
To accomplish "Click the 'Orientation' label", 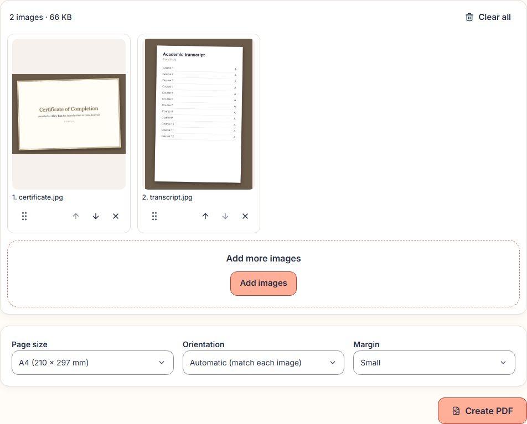I will 203,344.
